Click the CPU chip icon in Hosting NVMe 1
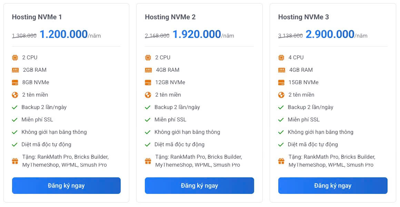Screen dimensions: 400x207 [x=15, y=58]
